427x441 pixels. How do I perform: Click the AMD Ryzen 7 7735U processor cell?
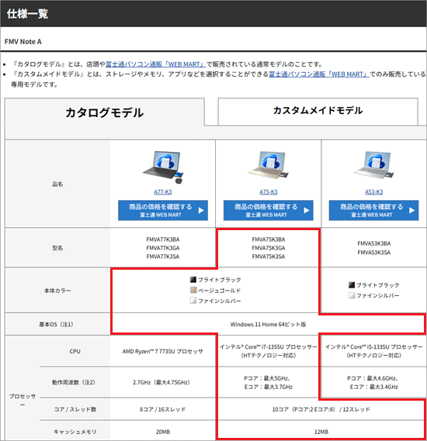pos(163,351)
